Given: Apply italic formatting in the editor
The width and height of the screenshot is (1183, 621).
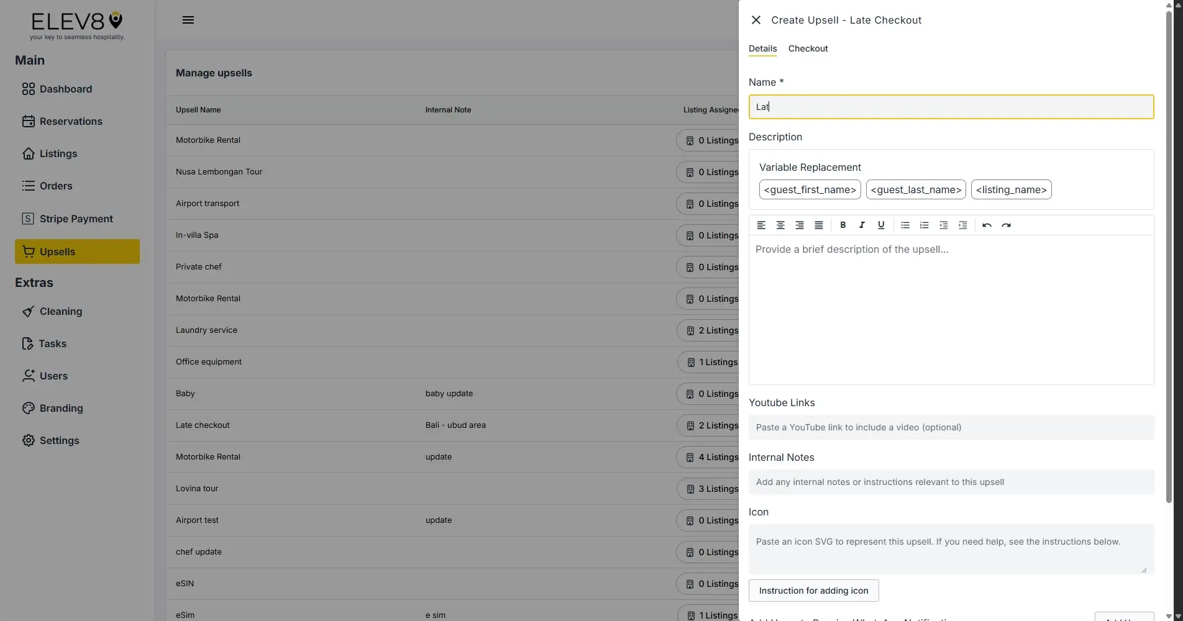Looking at the screenshot, I should point(862,225).
